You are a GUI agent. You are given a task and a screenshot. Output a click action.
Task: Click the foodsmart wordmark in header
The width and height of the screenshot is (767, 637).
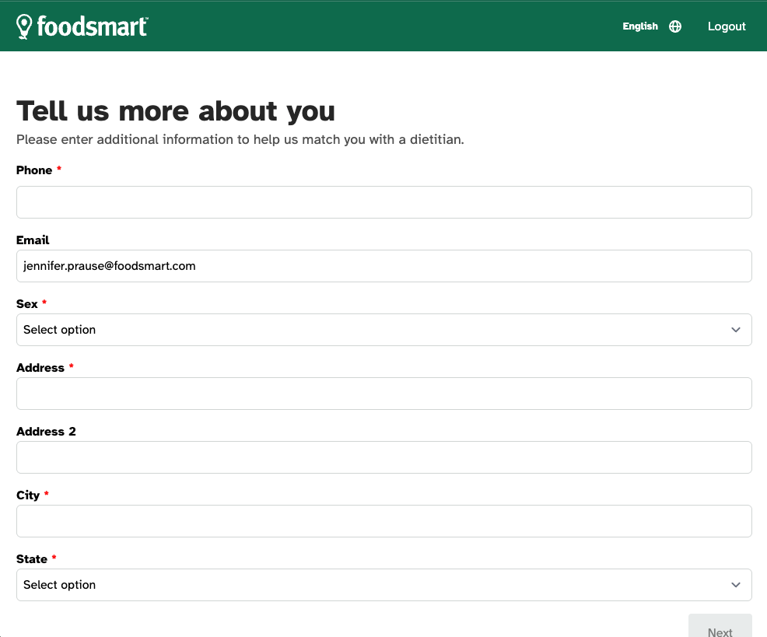[92, 26]
